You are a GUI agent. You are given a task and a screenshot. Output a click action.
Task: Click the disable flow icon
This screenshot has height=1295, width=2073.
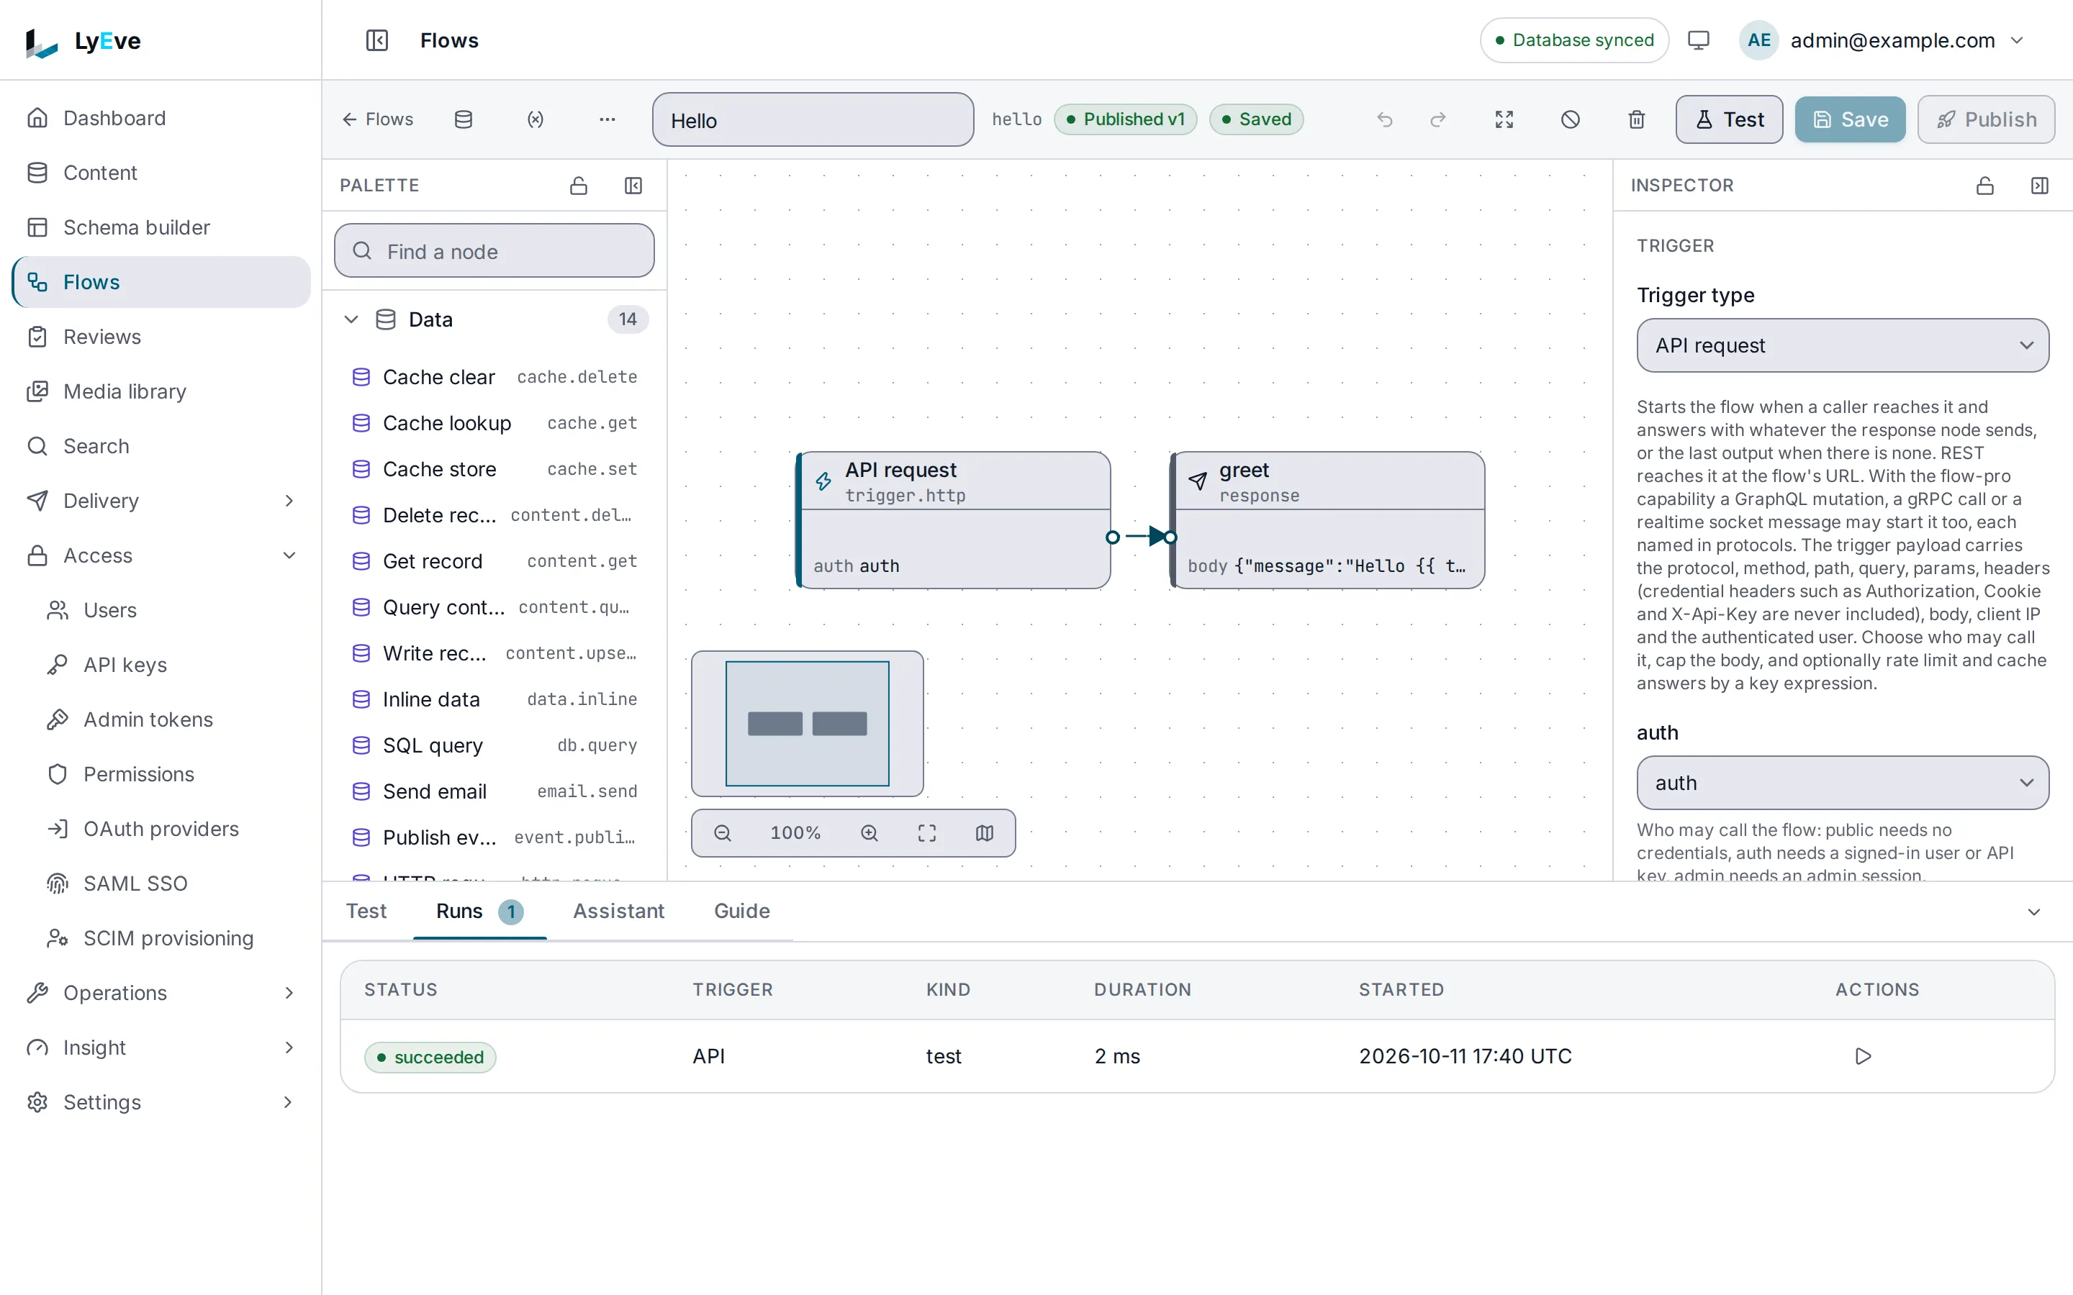[1570, 119]
